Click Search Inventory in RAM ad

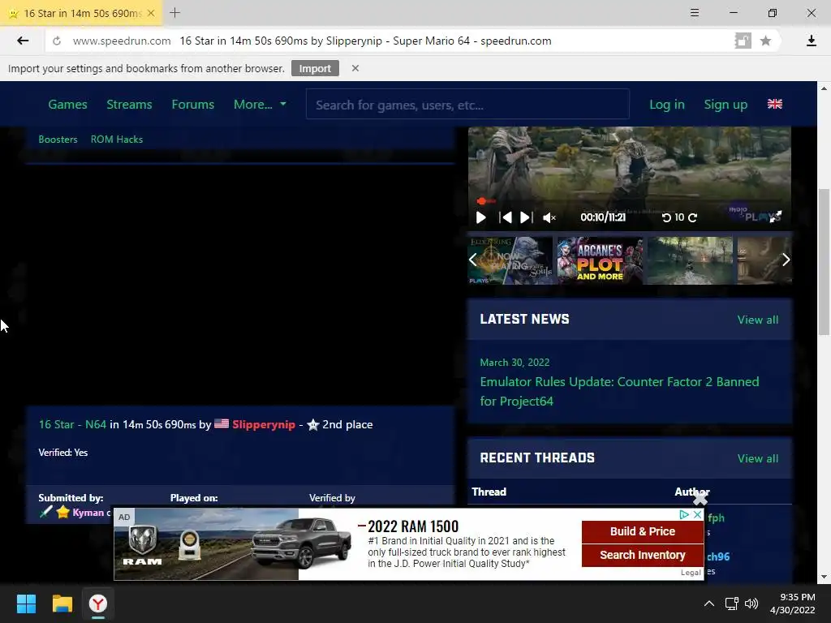(643, 555)
